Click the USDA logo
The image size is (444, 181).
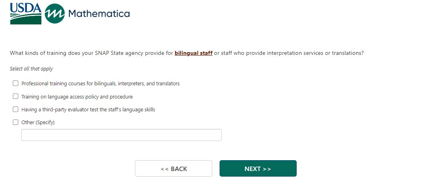pos(26,13)
